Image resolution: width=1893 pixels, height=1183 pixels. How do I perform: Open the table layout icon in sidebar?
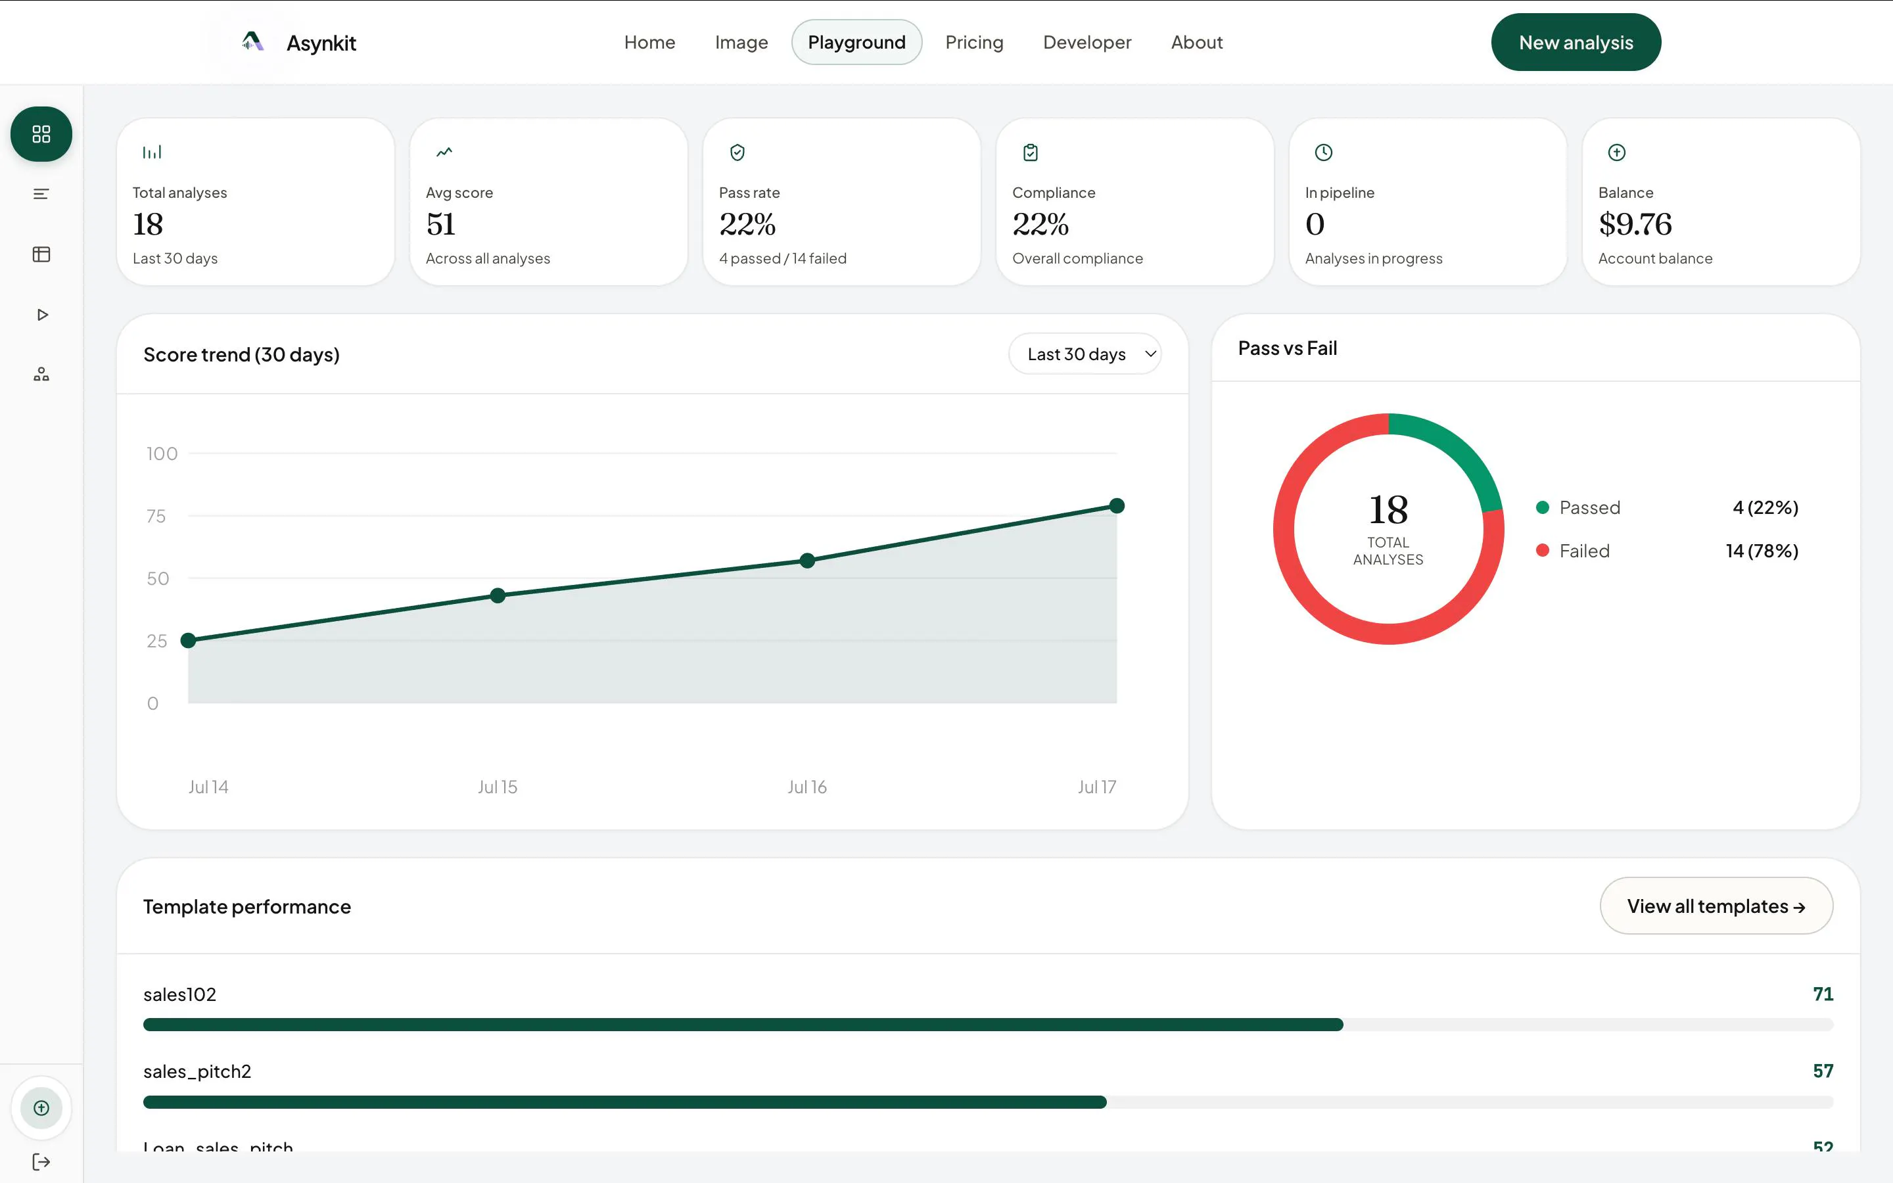(41, 254)
